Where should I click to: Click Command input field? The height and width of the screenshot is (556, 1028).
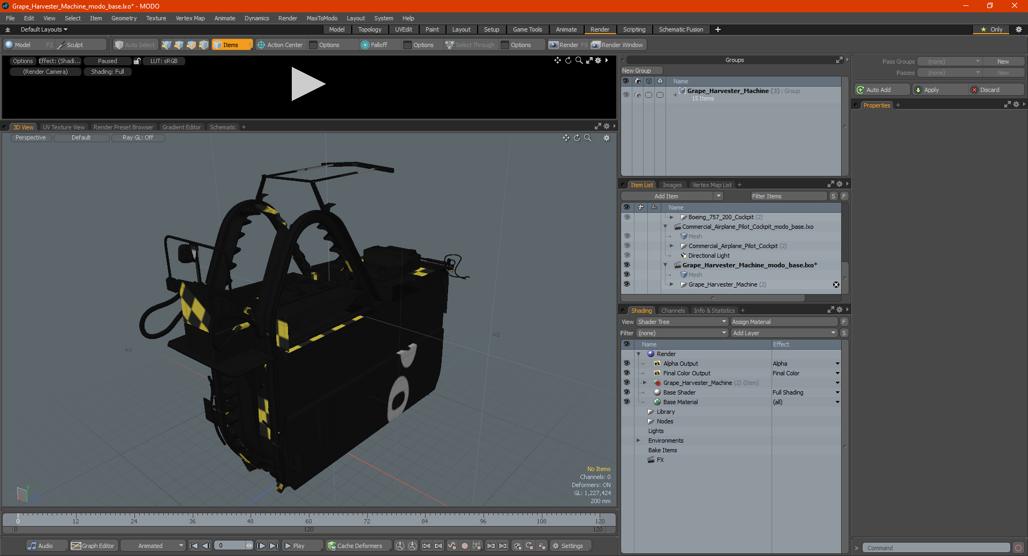[936, 548]
